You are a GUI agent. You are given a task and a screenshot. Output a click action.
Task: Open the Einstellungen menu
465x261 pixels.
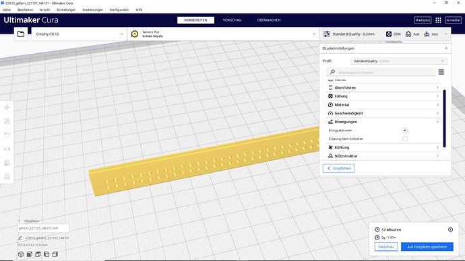coord(66,10)
